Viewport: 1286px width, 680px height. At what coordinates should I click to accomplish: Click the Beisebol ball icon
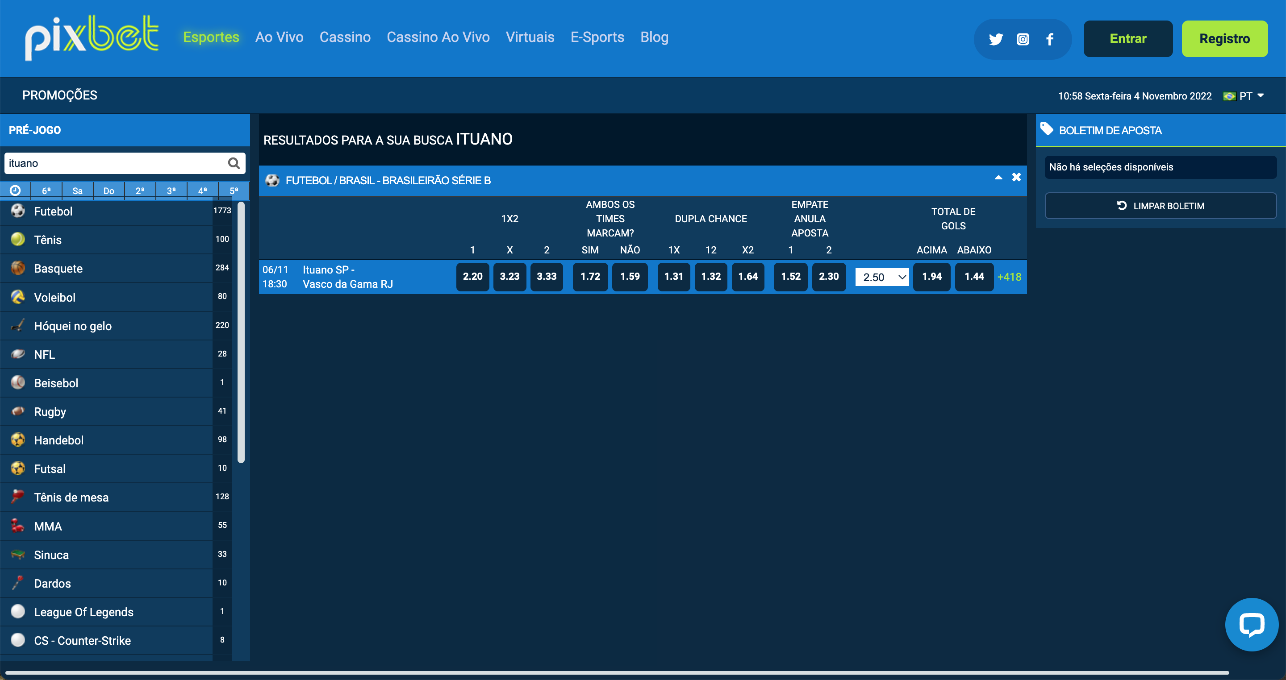pos(17,382)
